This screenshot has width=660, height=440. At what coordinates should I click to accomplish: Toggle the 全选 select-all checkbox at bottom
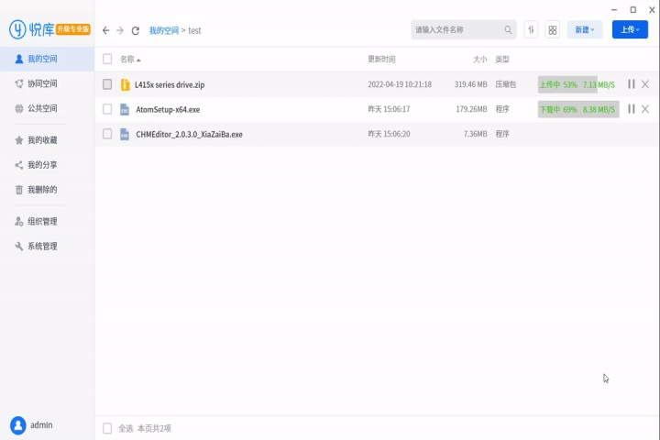[x=107, y=428]
